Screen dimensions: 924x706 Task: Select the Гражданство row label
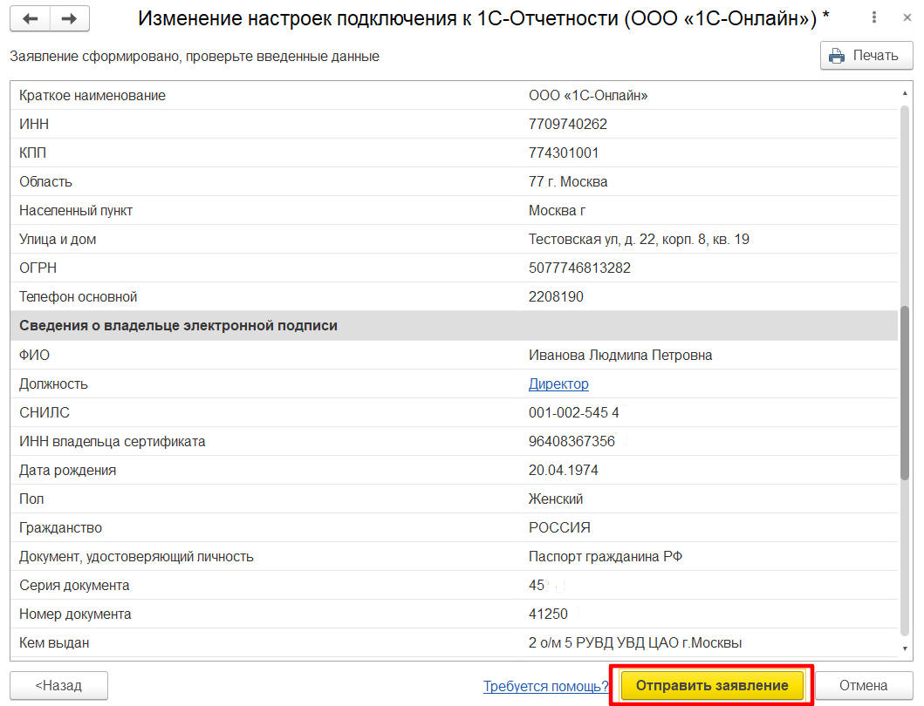(x=60, y=528)
